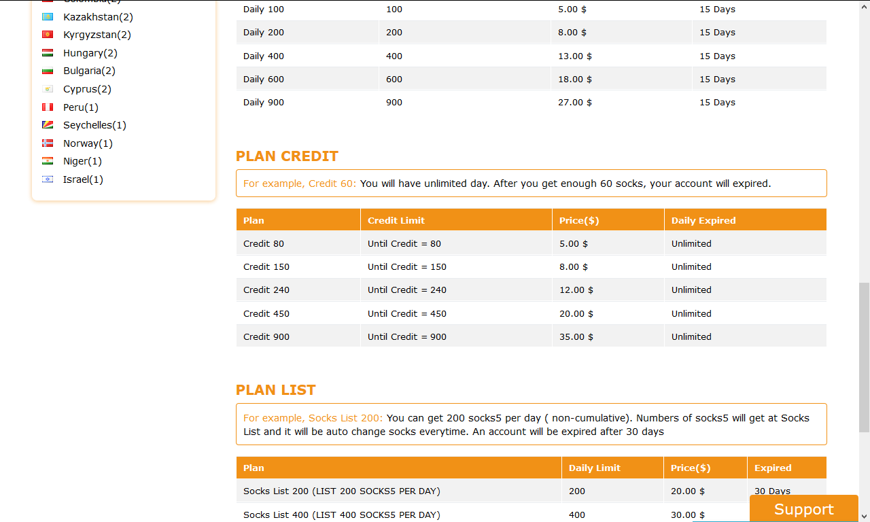Click the Norway flag icon
The height and width of the screenshot is (522, 870).
coord(48,143)
